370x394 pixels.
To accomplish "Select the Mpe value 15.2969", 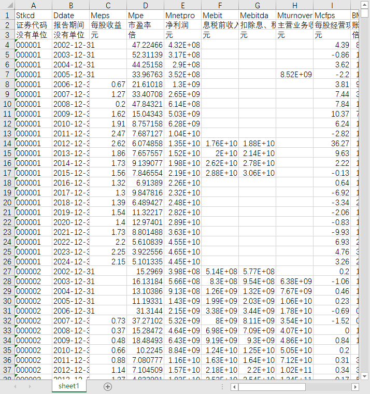I will 146,272.
